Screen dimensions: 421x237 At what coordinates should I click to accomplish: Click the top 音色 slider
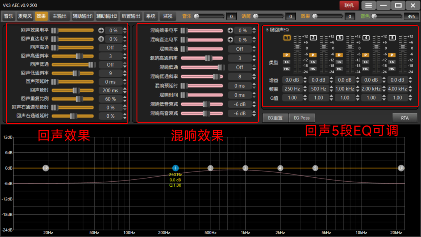pos(387,16)
